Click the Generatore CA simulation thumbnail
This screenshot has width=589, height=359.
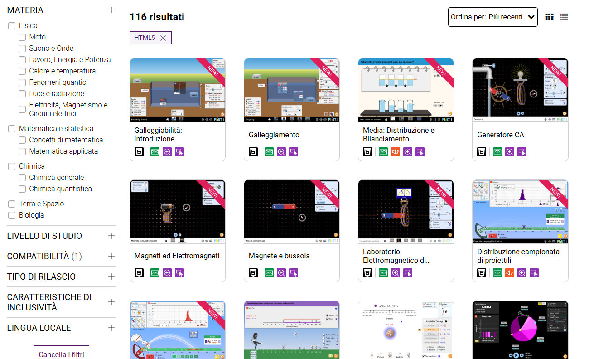coord(520,90)
